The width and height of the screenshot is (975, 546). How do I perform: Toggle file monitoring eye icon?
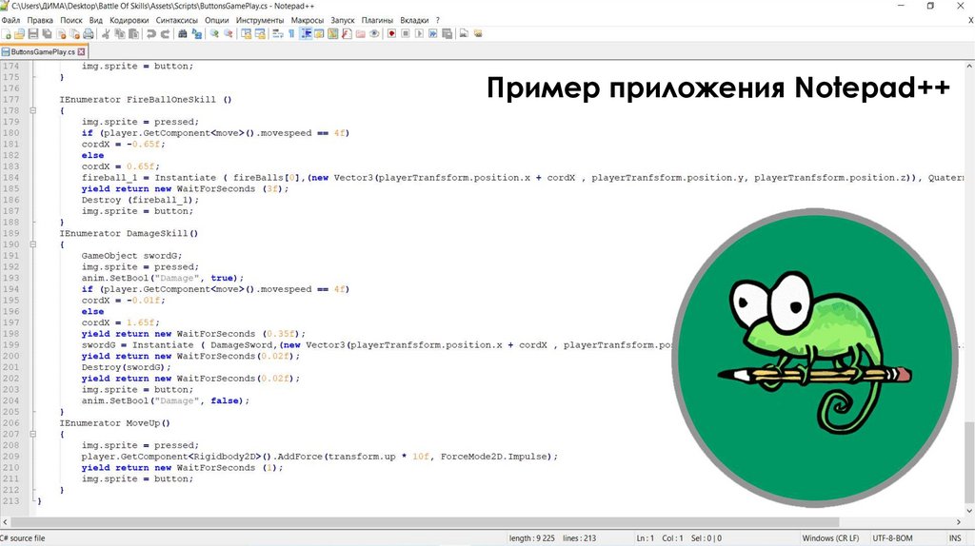pos(374,33)
